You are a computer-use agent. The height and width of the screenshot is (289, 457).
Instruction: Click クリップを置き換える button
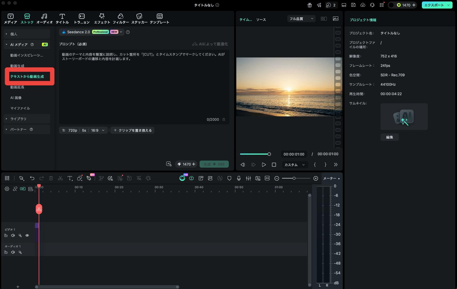coord(133,130)
